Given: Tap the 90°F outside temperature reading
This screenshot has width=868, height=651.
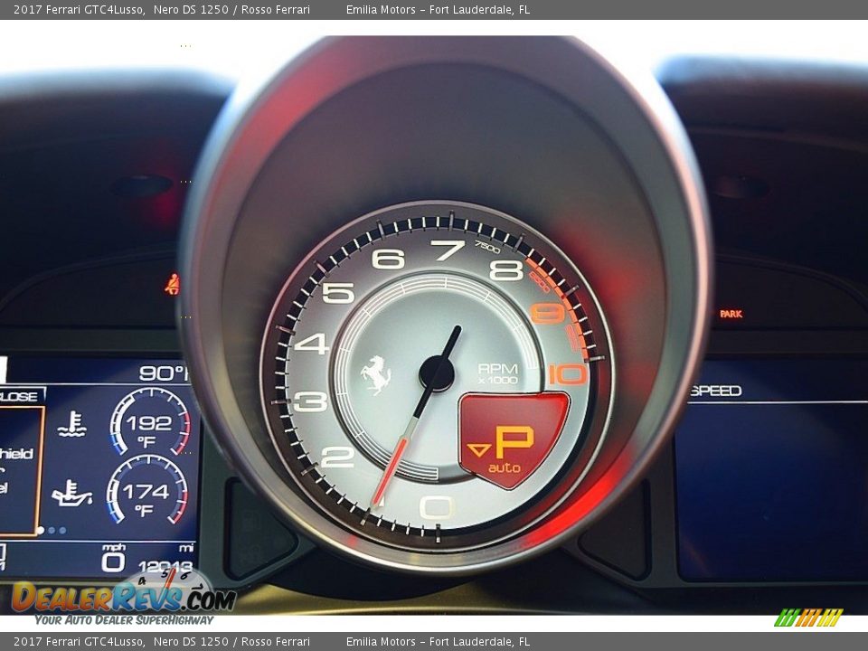Looking at the screenshot, I should [165, 373].
